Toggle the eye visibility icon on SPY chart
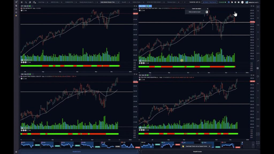The image size is (274, 154). (26, 10)
